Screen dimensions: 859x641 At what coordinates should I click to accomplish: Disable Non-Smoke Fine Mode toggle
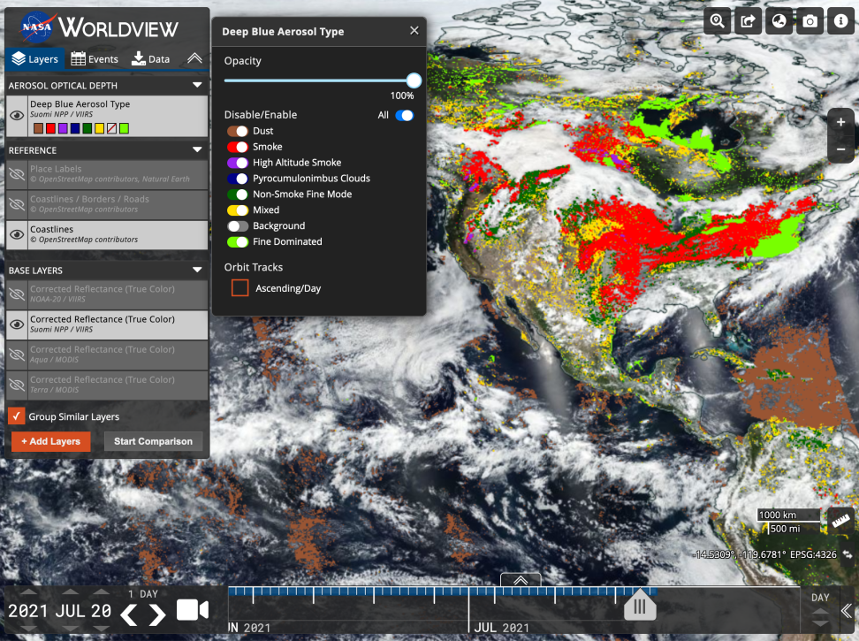(237, 195)
